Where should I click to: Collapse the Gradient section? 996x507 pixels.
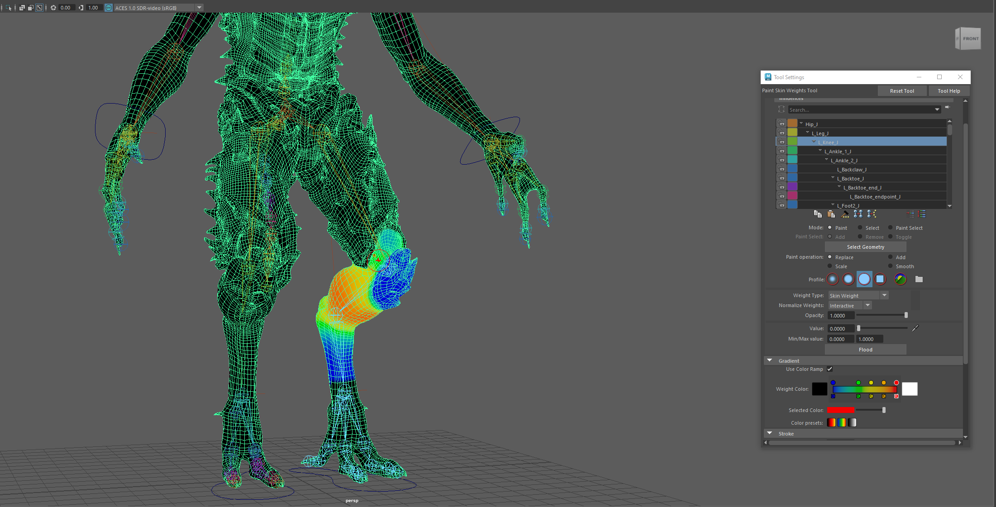[769, 360]
